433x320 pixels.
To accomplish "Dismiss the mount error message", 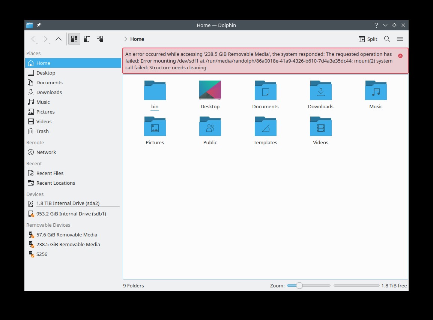I will pos(400,56).
